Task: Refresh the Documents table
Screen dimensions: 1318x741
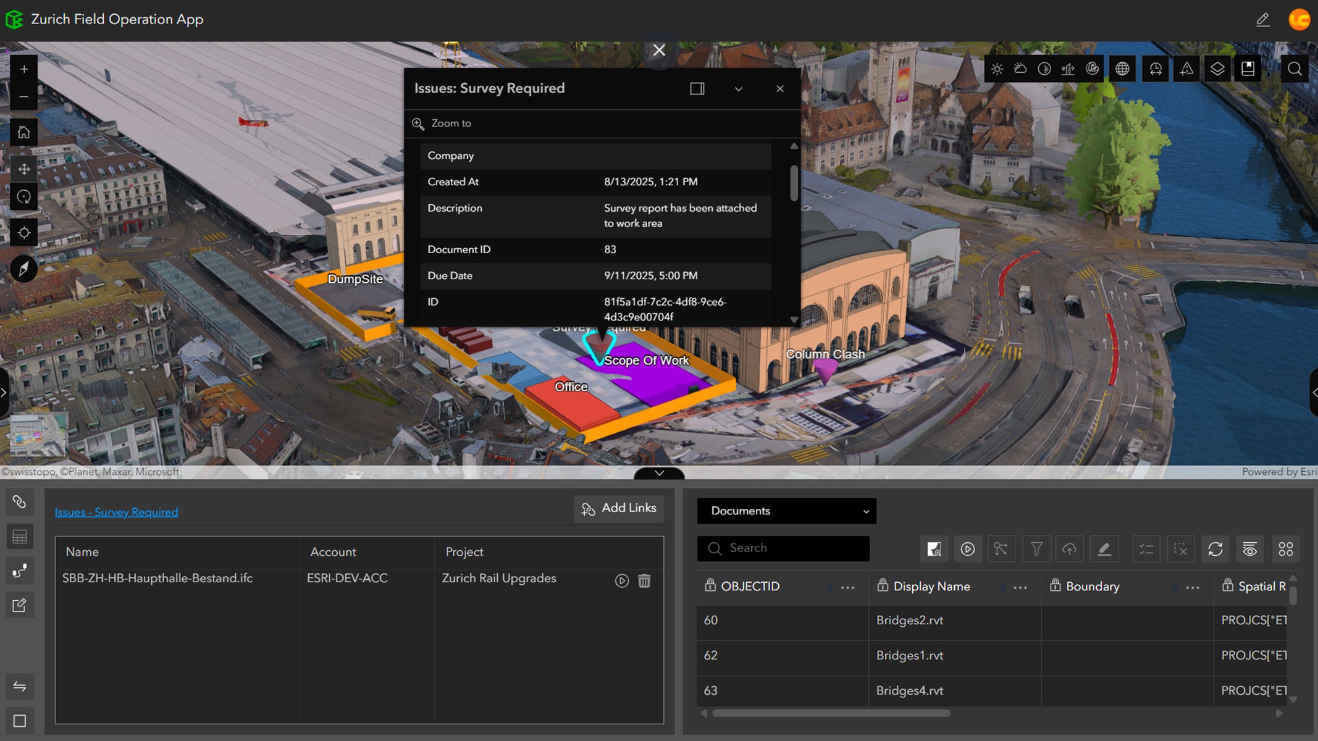Action: (1215, 548)
